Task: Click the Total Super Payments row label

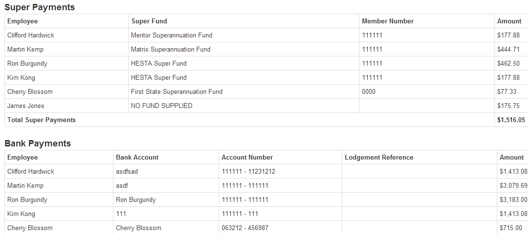Action: coord(41,120)
